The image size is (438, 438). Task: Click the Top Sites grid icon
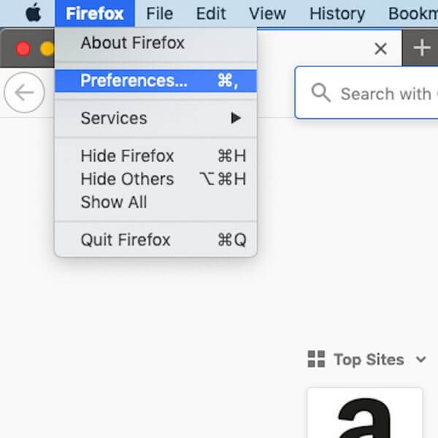tap(316, 359)
